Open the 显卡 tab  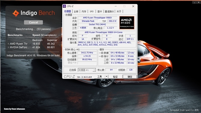99,11
